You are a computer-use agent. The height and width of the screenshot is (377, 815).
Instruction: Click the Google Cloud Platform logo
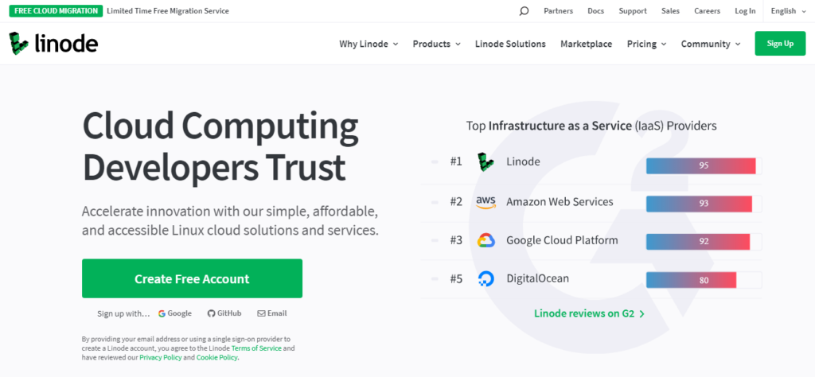coord(485,240)
